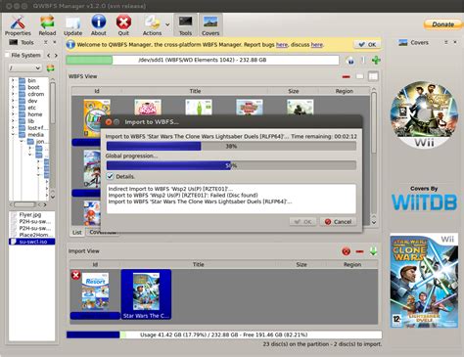464x357 pixels.
Task: Cancel the WBFS import
Action: [338, 222]
